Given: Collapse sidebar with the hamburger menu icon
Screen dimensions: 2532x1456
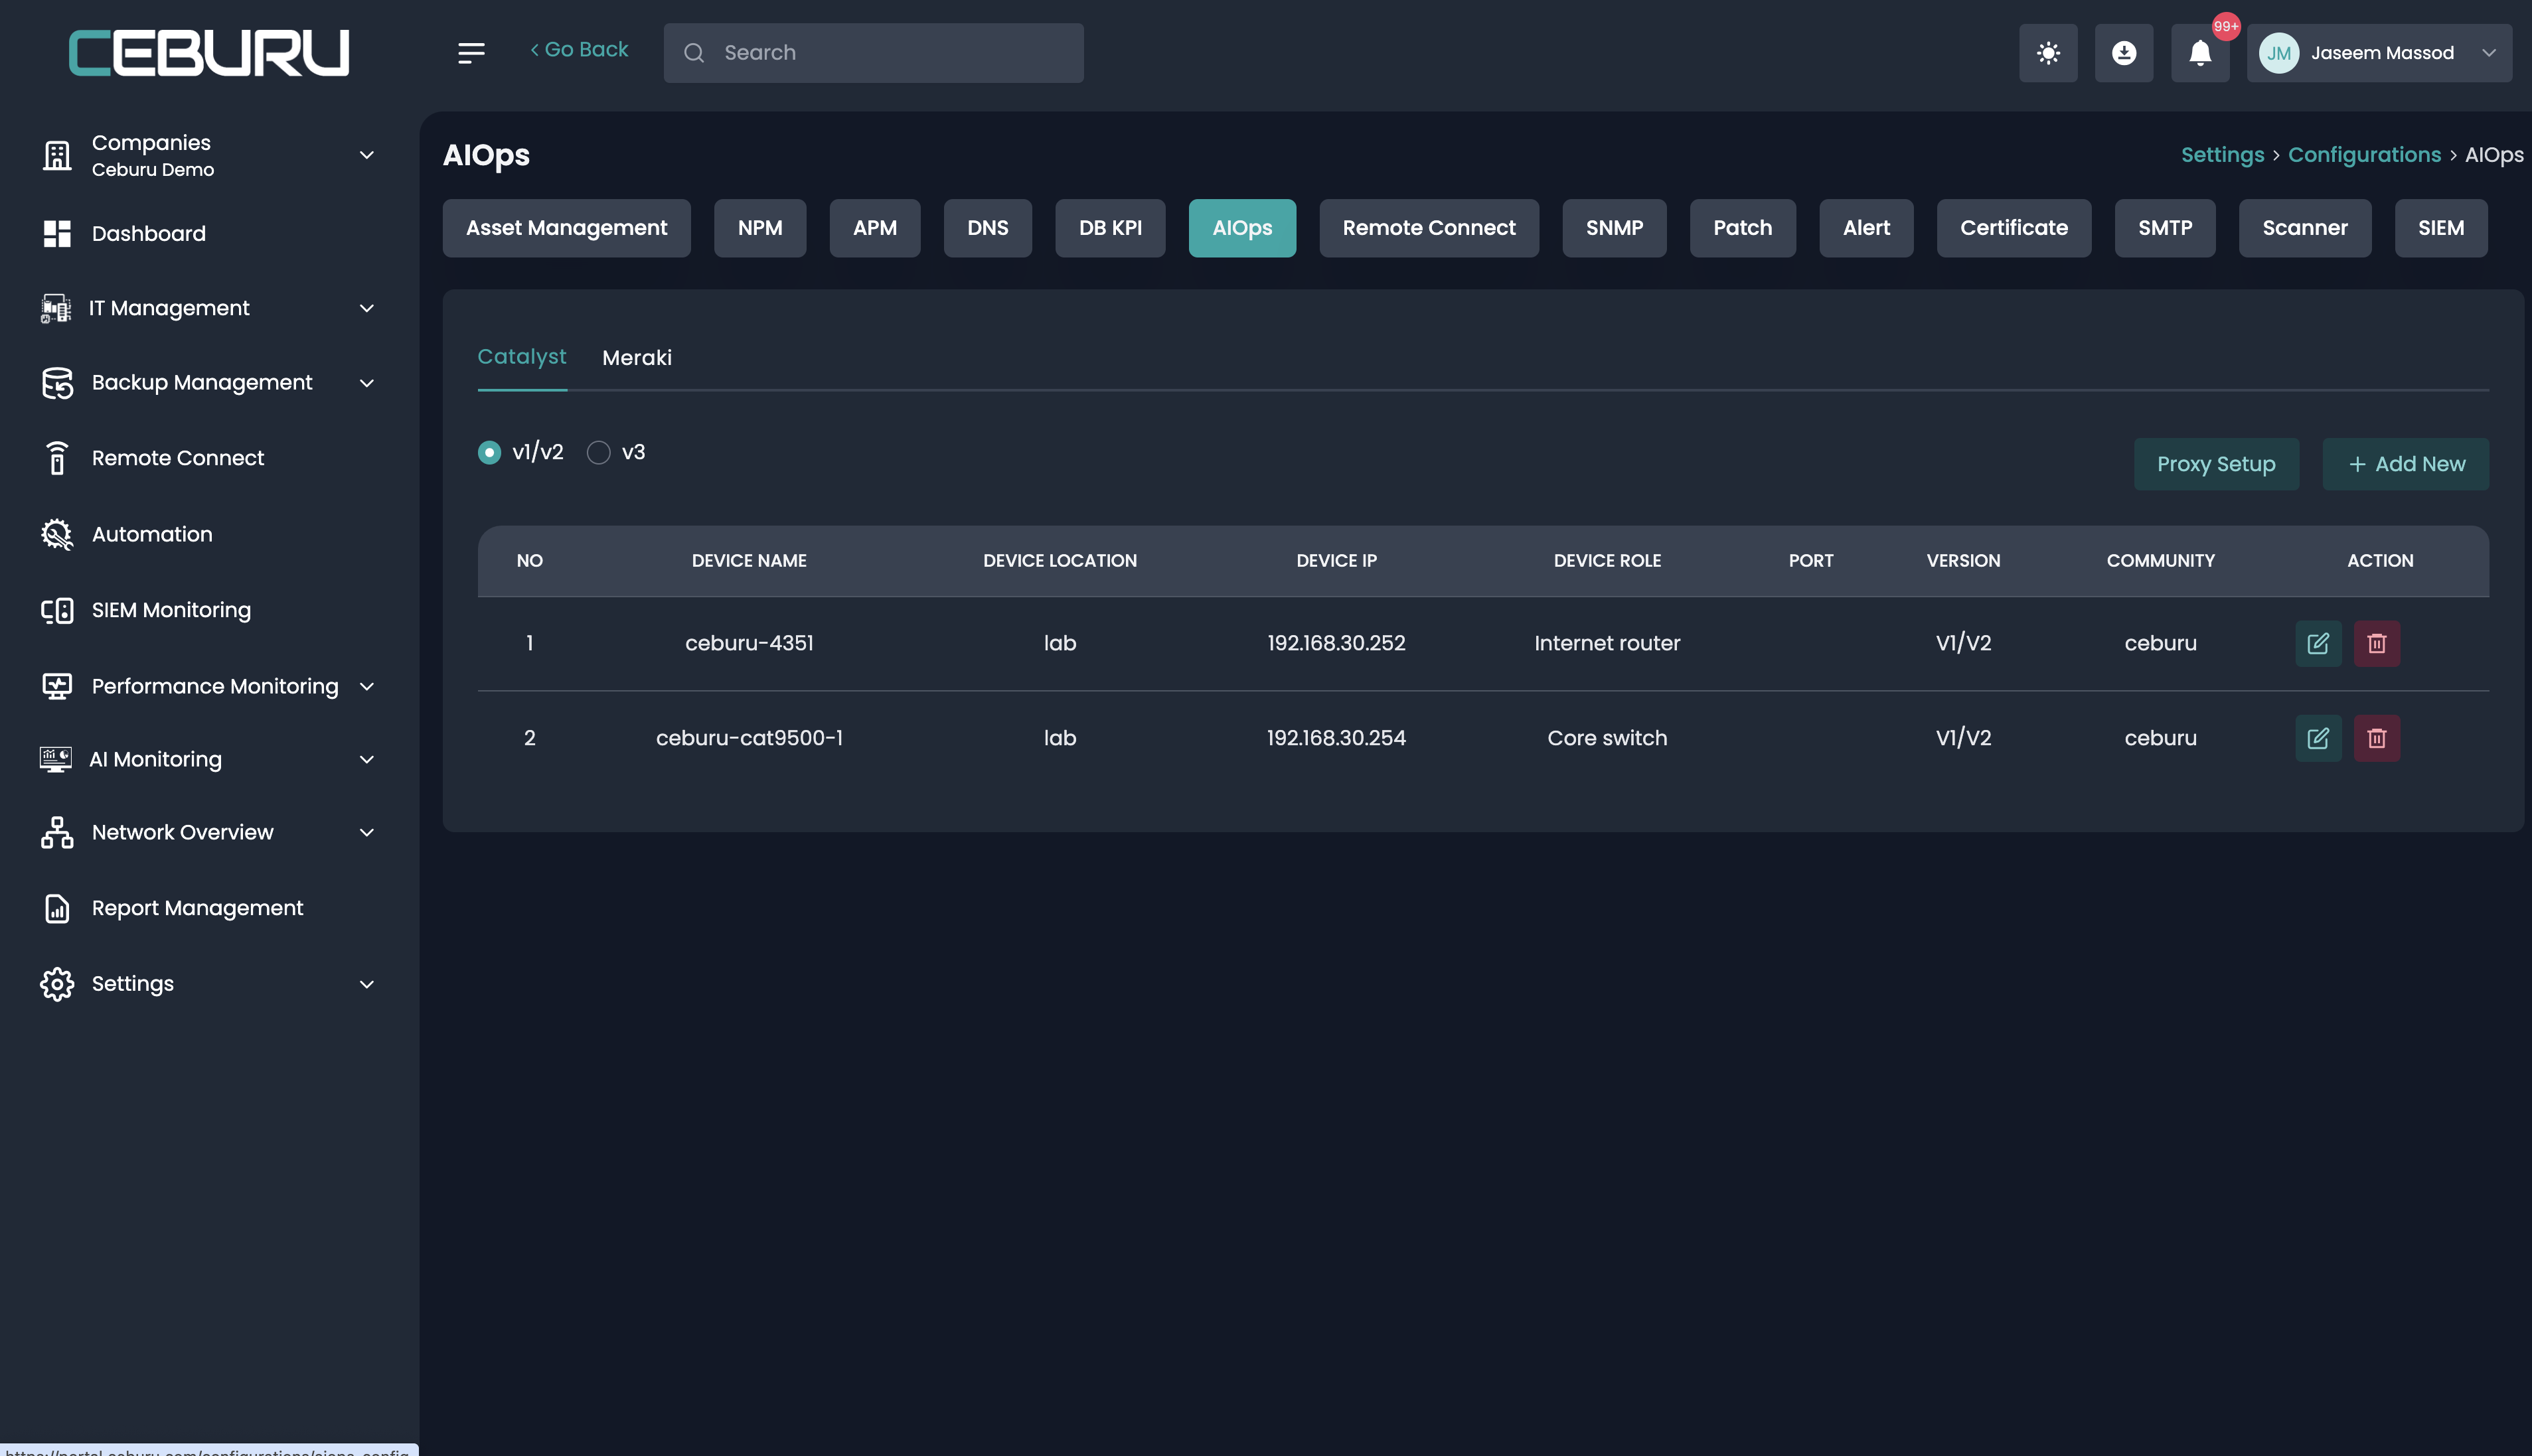Looking at the screenshot, I should 470,53.
